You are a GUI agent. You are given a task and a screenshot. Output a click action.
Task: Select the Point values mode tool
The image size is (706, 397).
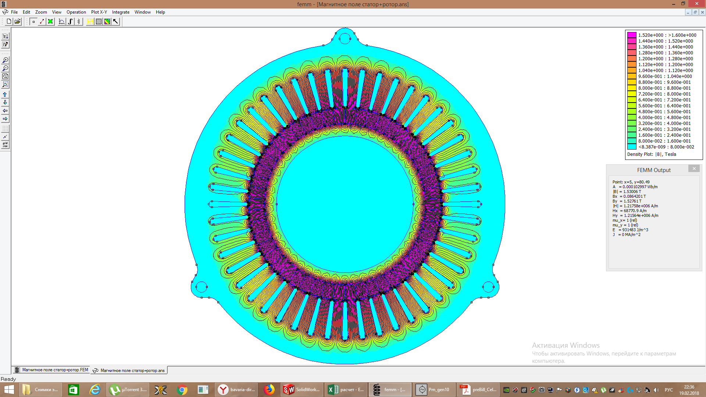[33, 22]
